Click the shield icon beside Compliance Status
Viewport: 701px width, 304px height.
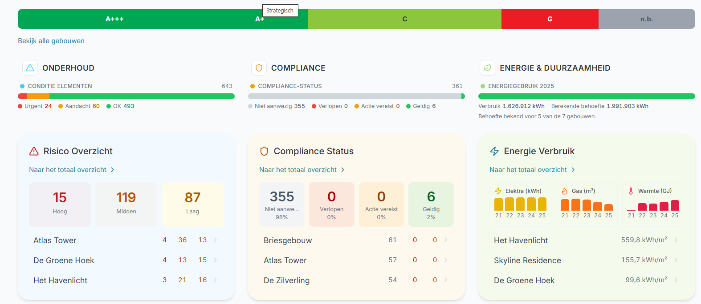(x=264, y=152)
